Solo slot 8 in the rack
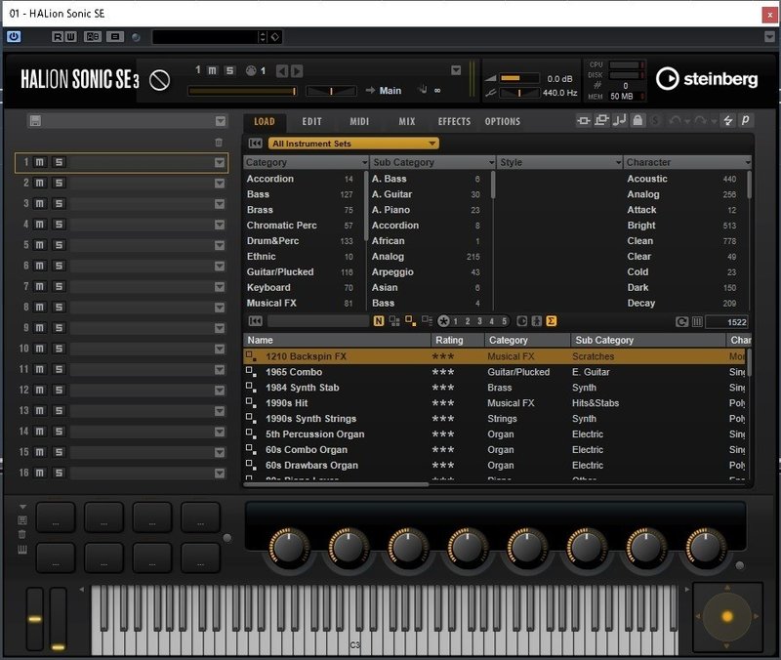 click(59, 307)
